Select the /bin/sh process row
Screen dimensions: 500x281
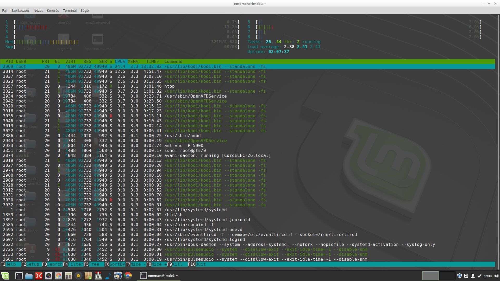coord(247,215)
